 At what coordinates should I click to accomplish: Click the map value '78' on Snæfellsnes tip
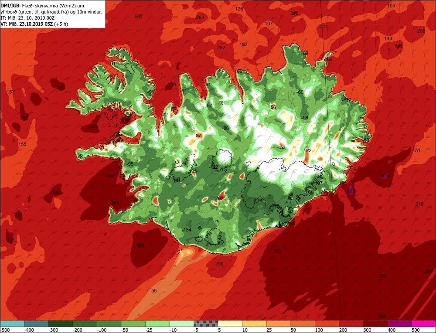[x=80, y=156]
